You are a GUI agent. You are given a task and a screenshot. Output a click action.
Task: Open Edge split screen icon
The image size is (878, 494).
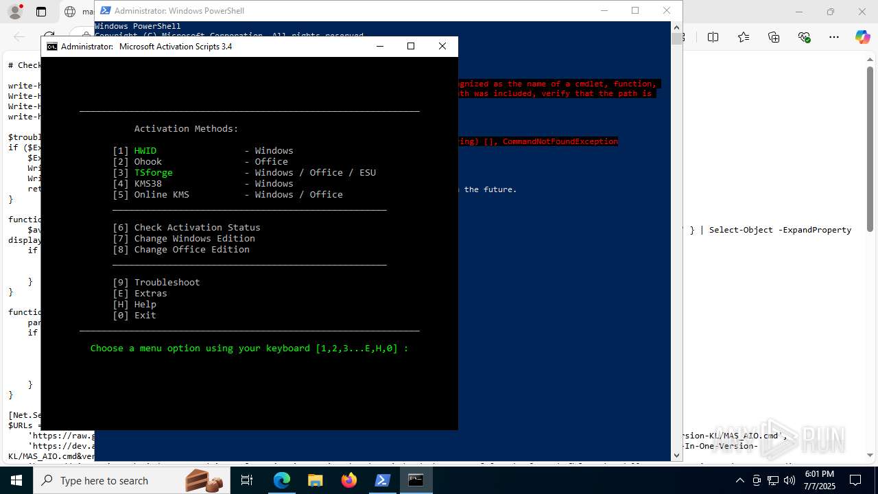pyautogui.click(x=713, y=37)
